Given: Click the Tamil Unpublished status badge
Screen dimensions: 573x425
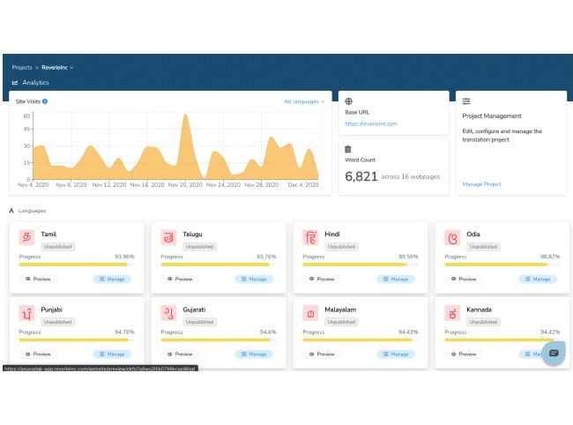Looking at the screenshot, I should [x=57, y=247].
